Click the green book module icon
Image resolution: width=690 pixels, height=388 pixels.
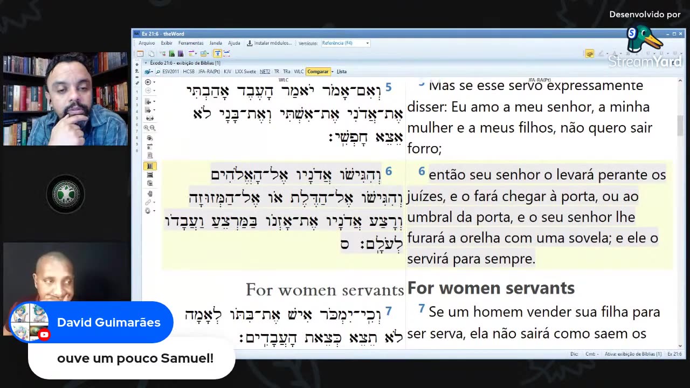pyautogui.click(x=171, y=53)
